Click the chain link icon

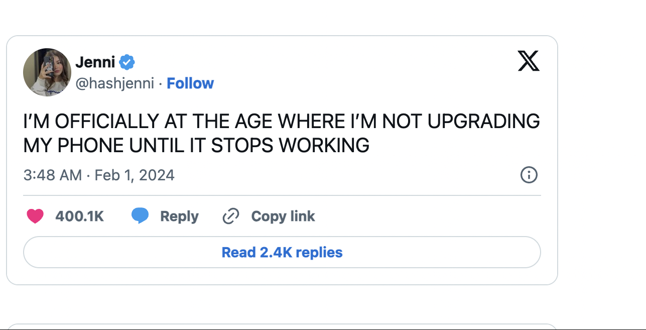(230, 216)
